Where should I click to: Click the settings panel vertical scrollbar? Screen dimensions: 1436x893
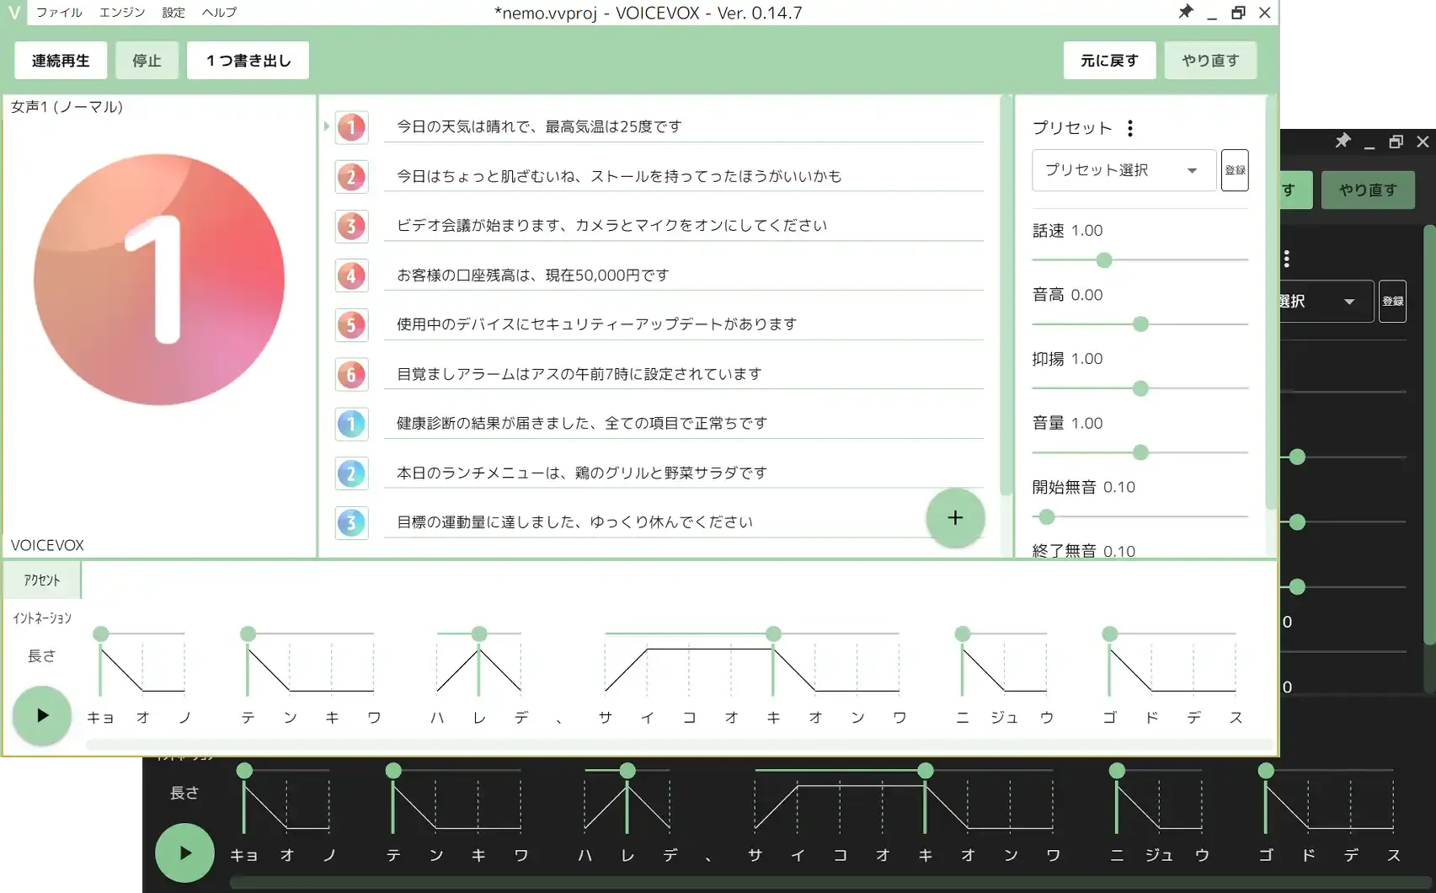pyautogui.click(x=1271, y=302)
